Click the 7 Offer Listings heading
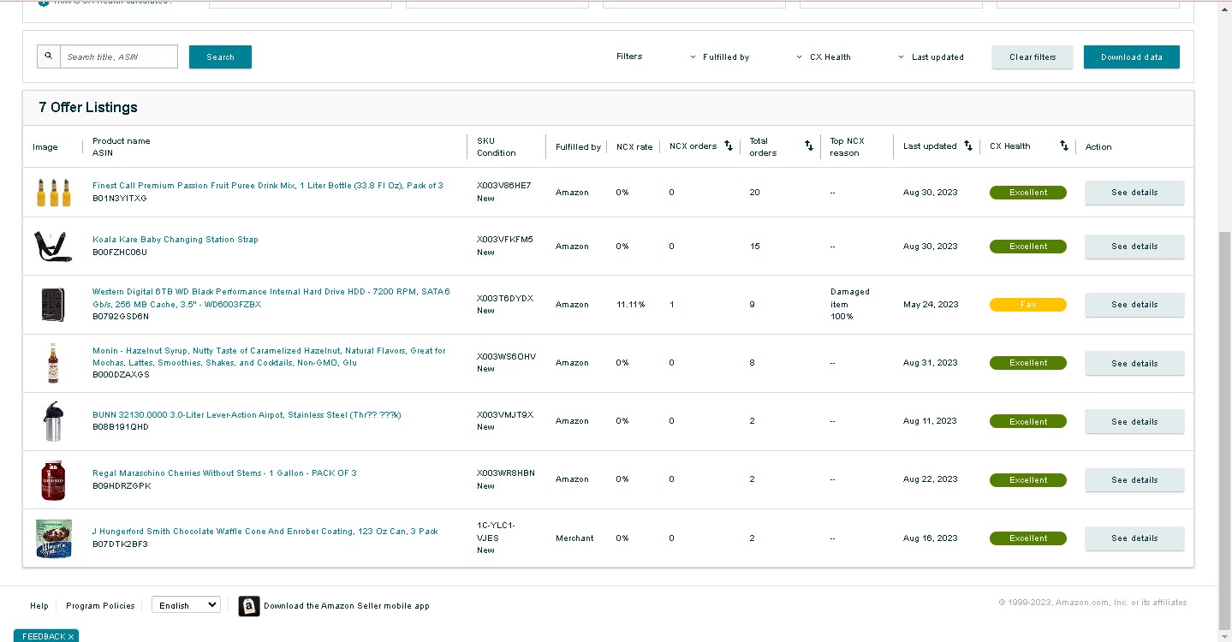 (88, 108)
